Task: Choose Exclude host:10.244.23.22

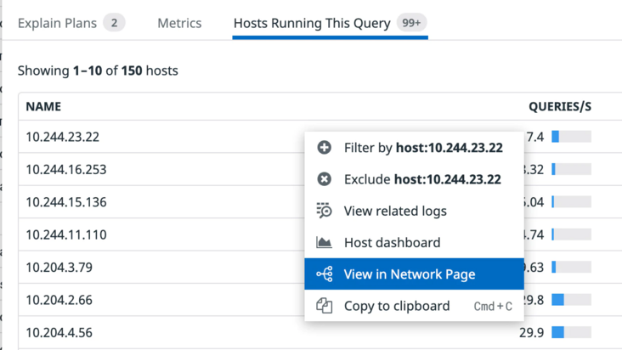Action: (x=414, y=179)
